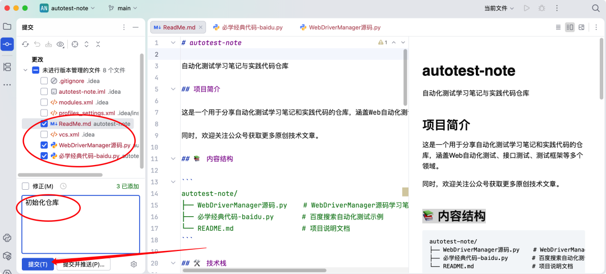Viewport: 606px width, 274px height.
Task: Collapse the 未进行版本管理的文件 node
Action: click(x=25, y=70)
